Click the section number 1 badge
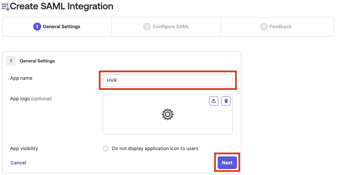 tap(11, 61)
